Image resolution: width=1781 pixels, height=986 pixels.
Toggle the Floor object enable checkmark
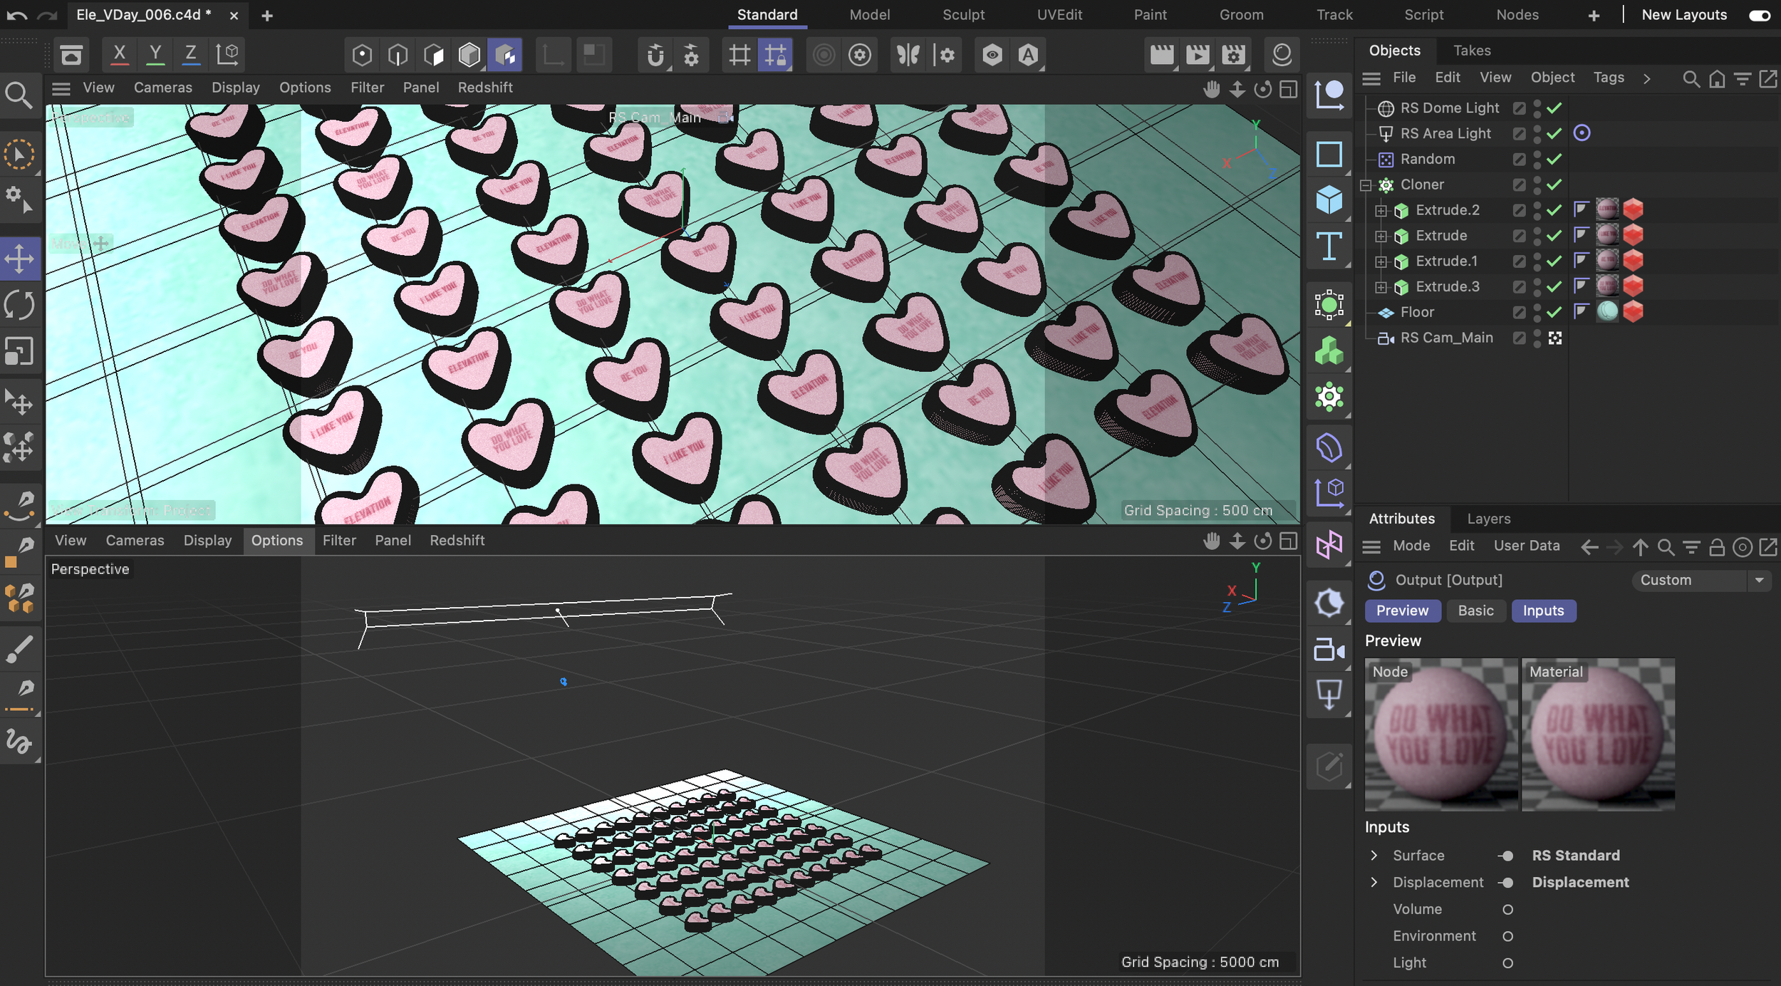point(1554,312)
